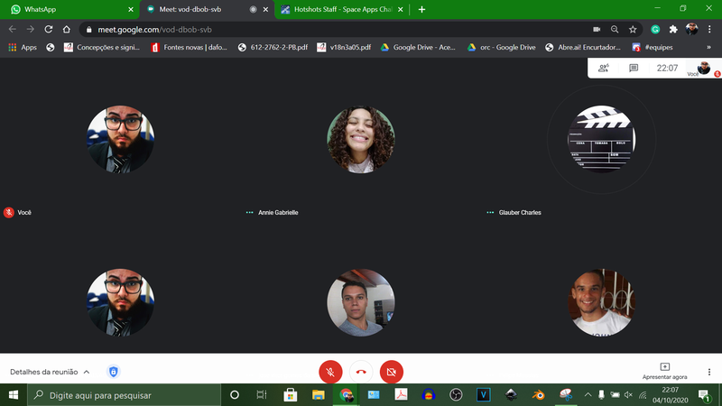
Task: Open Adobe Acrobat from the taskbar
Action: pos(401,395)
